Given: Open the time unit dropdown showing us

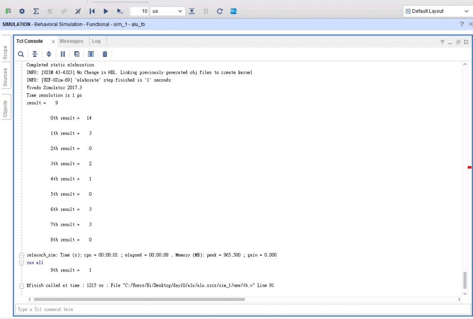Looking at the screenshot, I should click(x=167, y=11).
